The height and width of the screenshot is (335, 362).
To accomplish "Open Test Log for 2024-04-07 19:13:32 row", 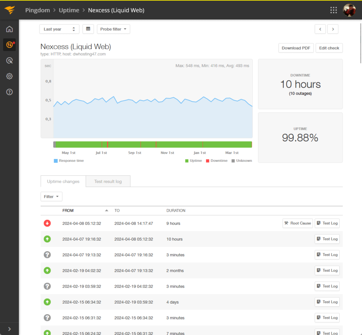I will (x=327, y=254).
